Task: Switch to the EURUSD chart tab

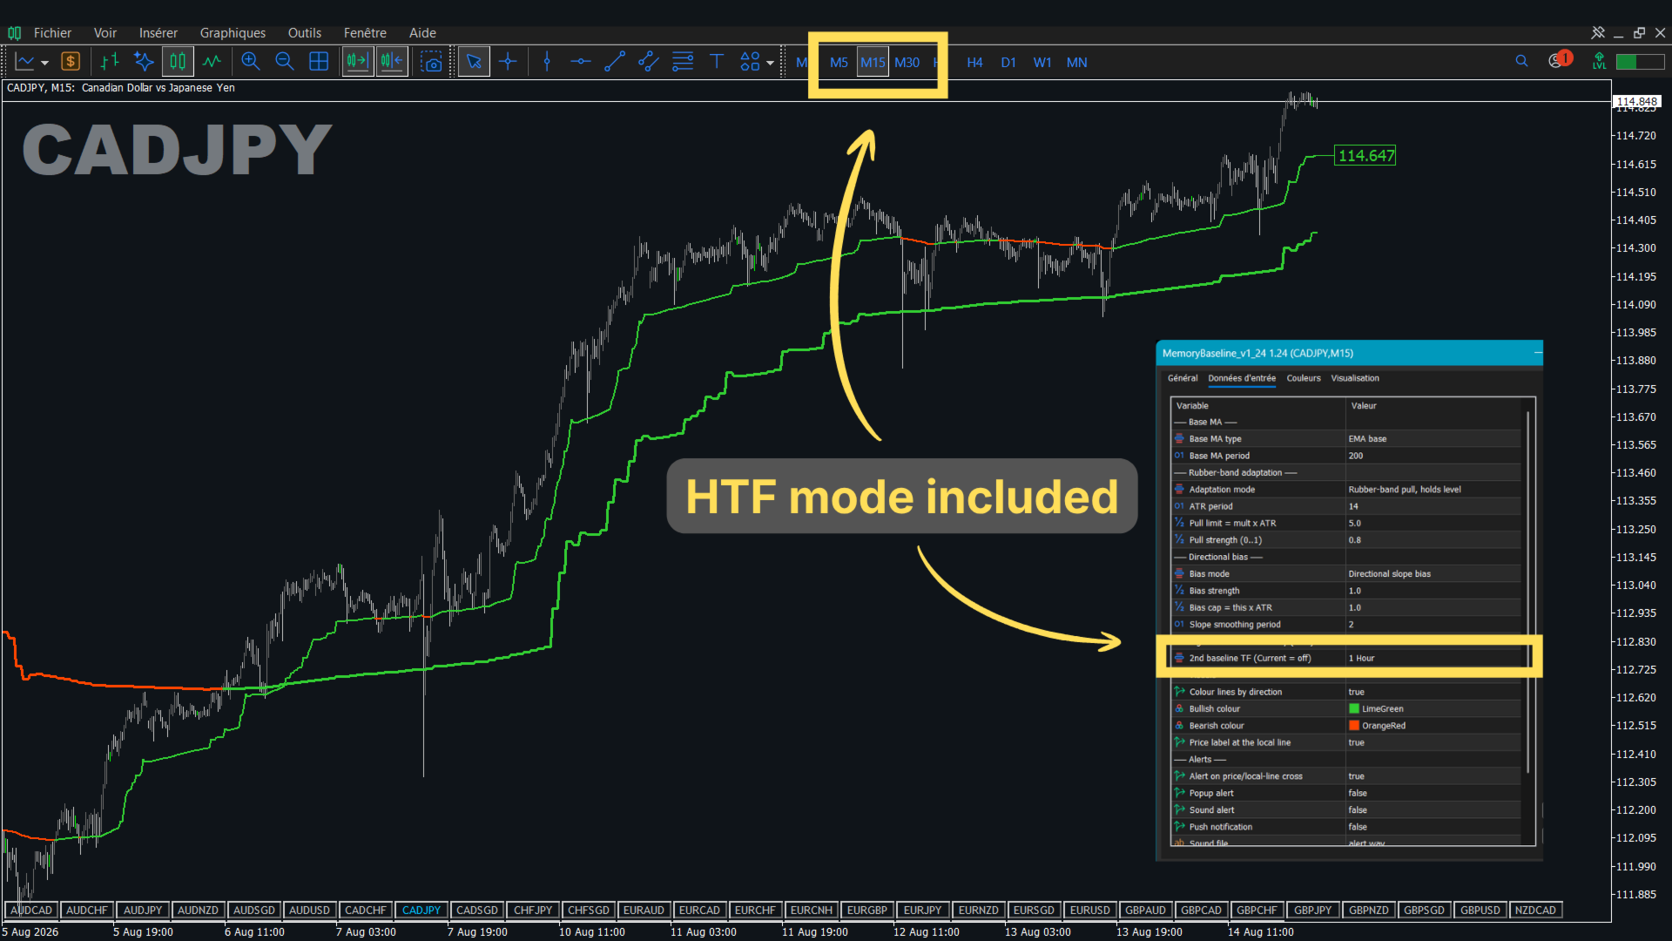Action: (x=1089, y=910)
